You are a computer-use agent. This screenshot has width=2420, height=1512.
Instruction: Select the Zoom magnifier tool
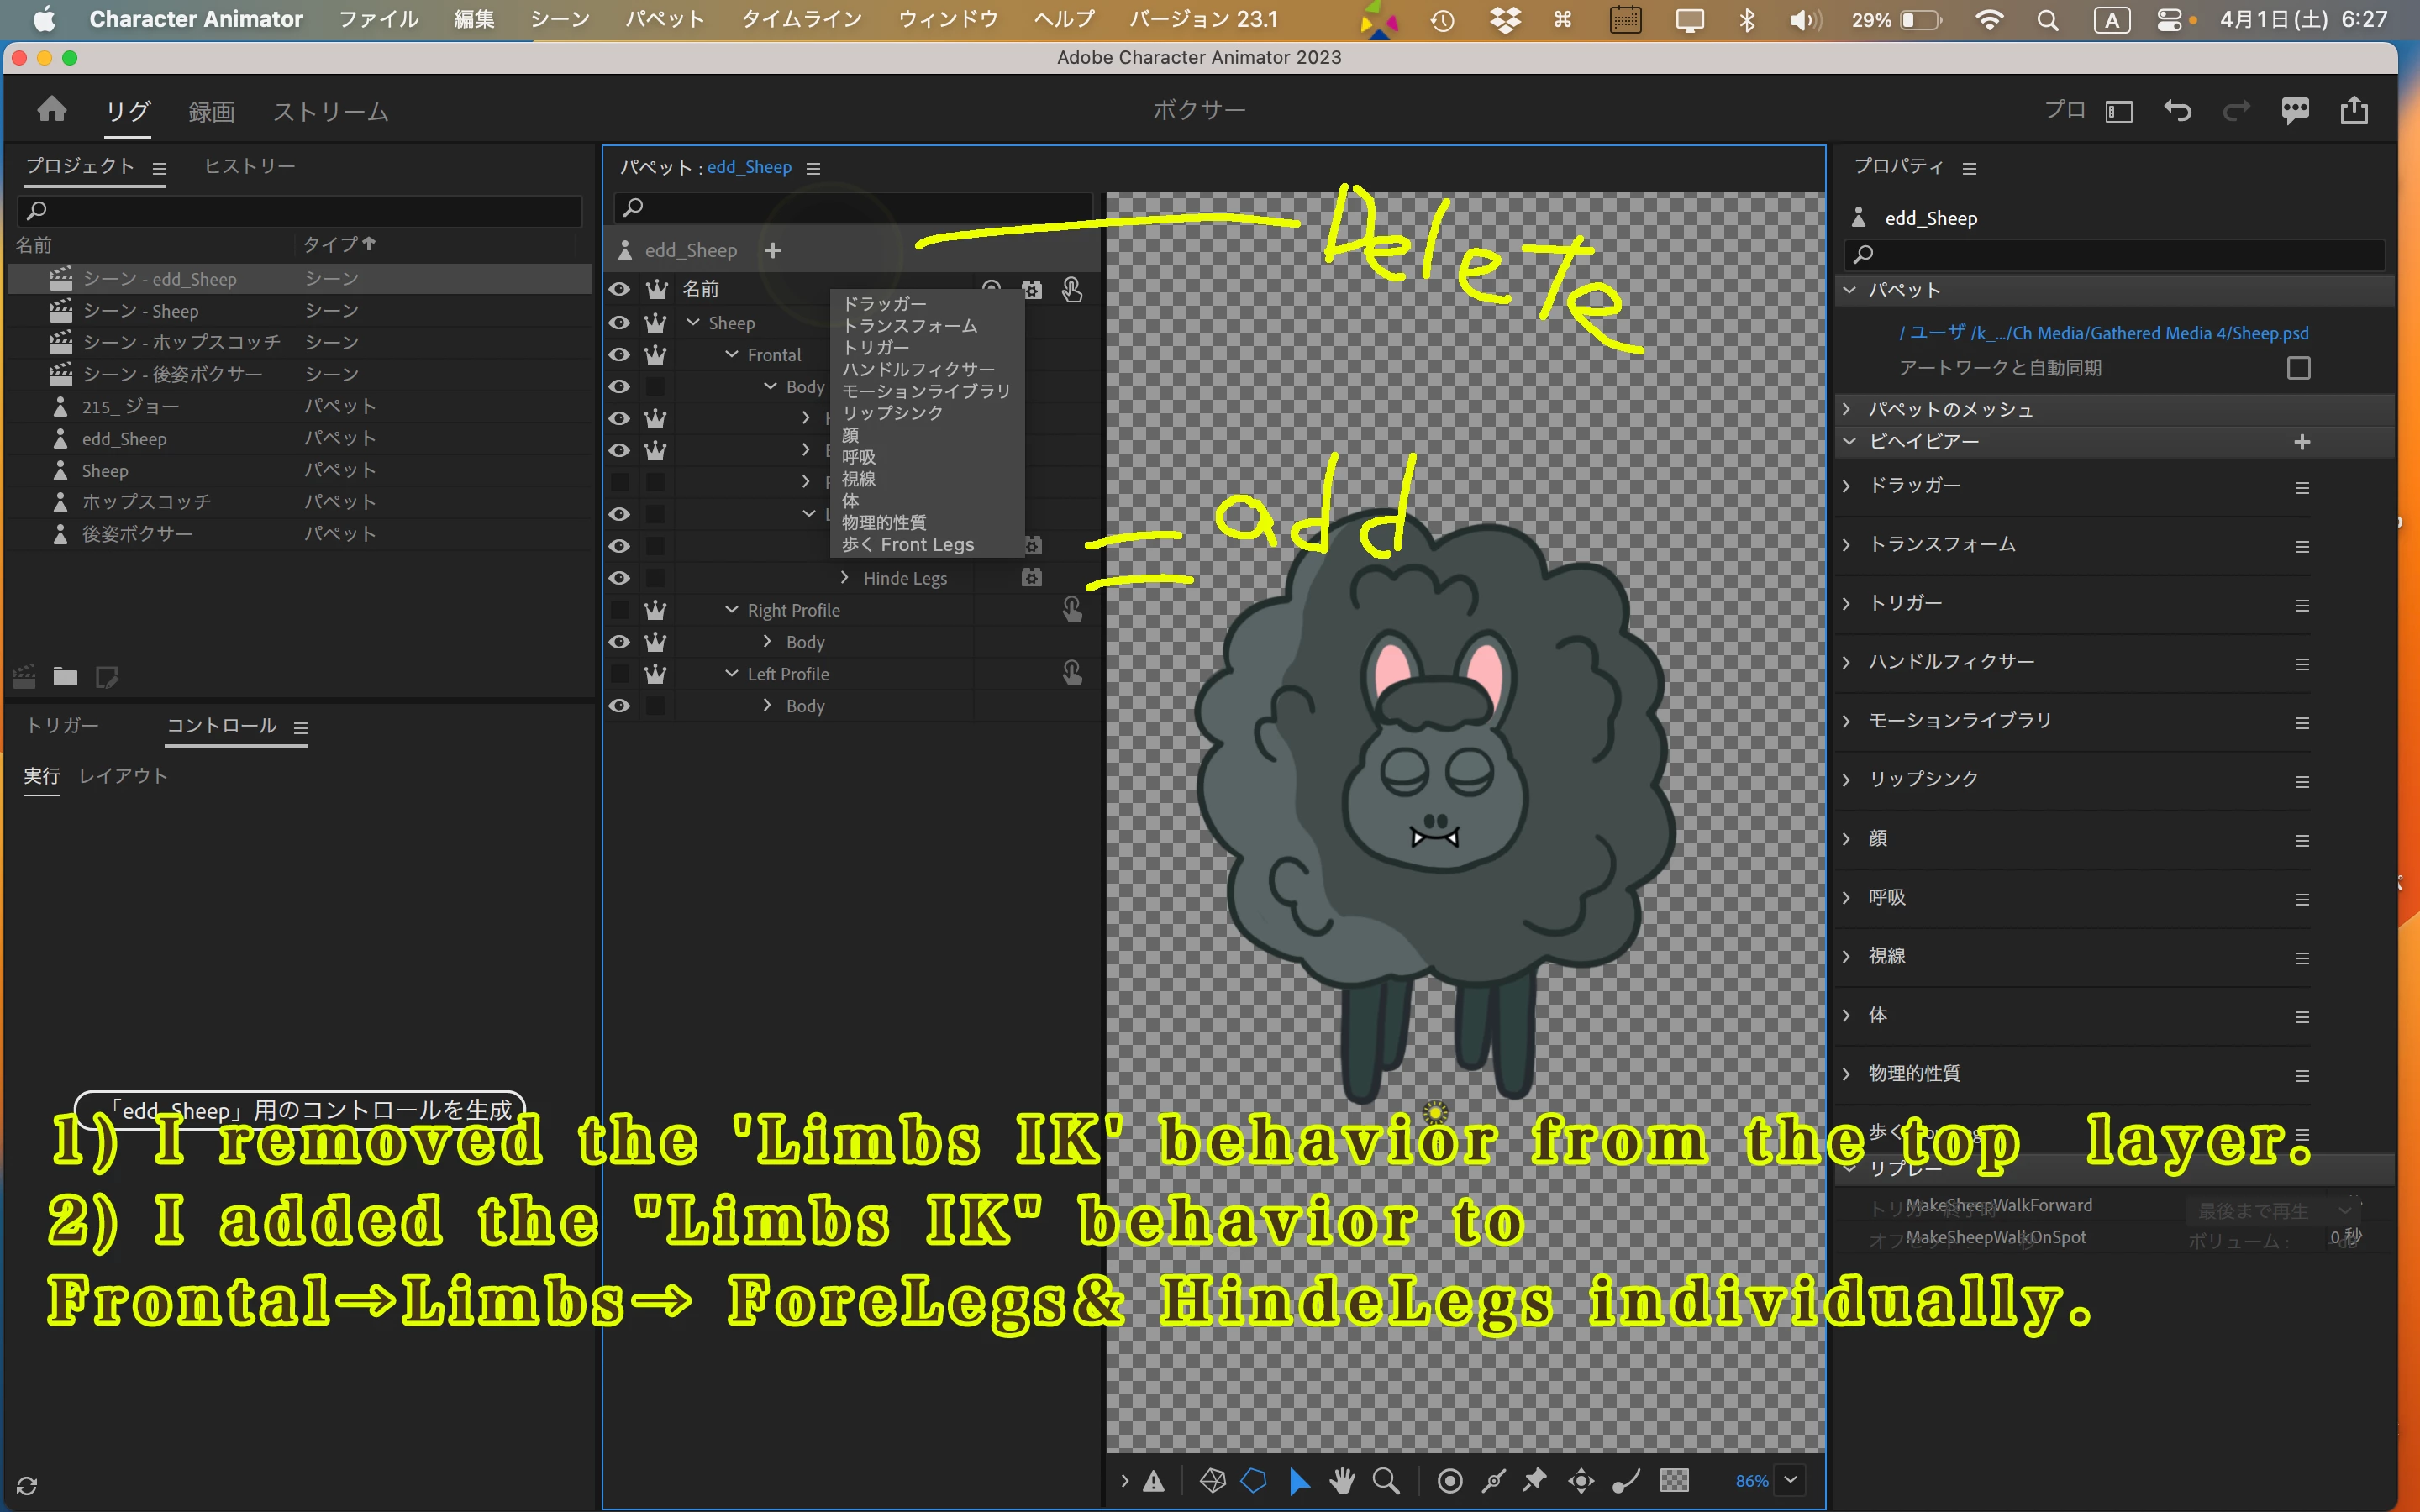pyautogui.click(x=1386, y=1480)
